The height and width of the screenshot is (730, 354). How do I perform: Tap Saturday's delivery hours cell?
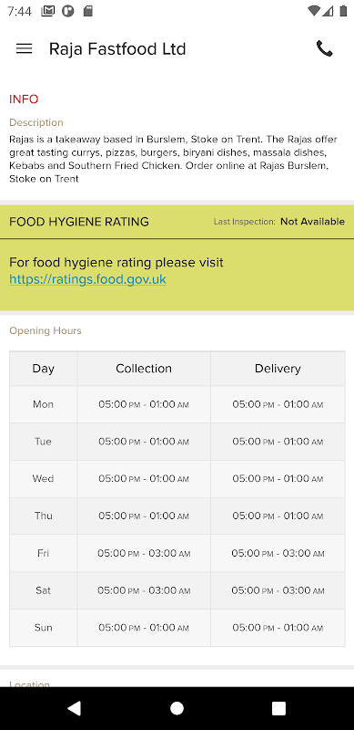(278, 590)
